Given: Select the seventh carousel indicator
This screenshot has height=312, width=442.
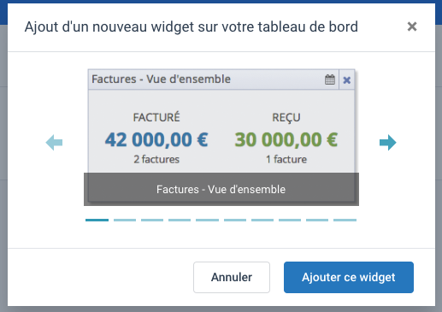Looking at the screenshot, I should 262,220.
